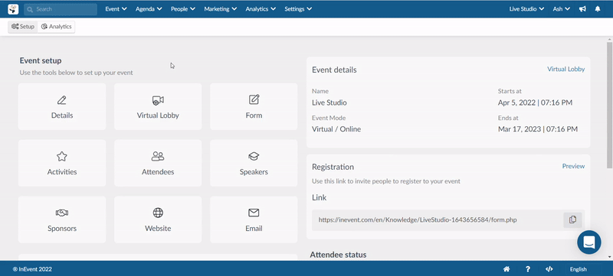
Task: Click the '® InEvent 2022' footer text
Action: pyautogui.click(x=32, y=269)
